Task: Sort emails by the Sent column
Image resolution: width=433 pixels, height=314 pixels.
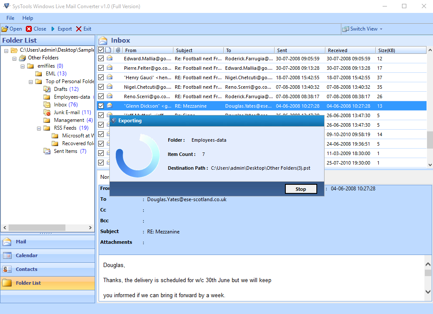Action: tap(300, 50)
